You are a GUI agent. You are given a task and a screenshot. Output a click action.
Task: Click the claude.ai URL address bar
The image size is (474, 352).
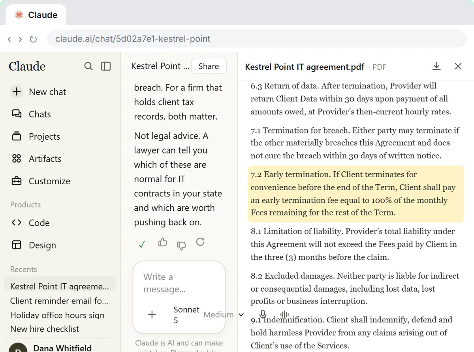257,39
